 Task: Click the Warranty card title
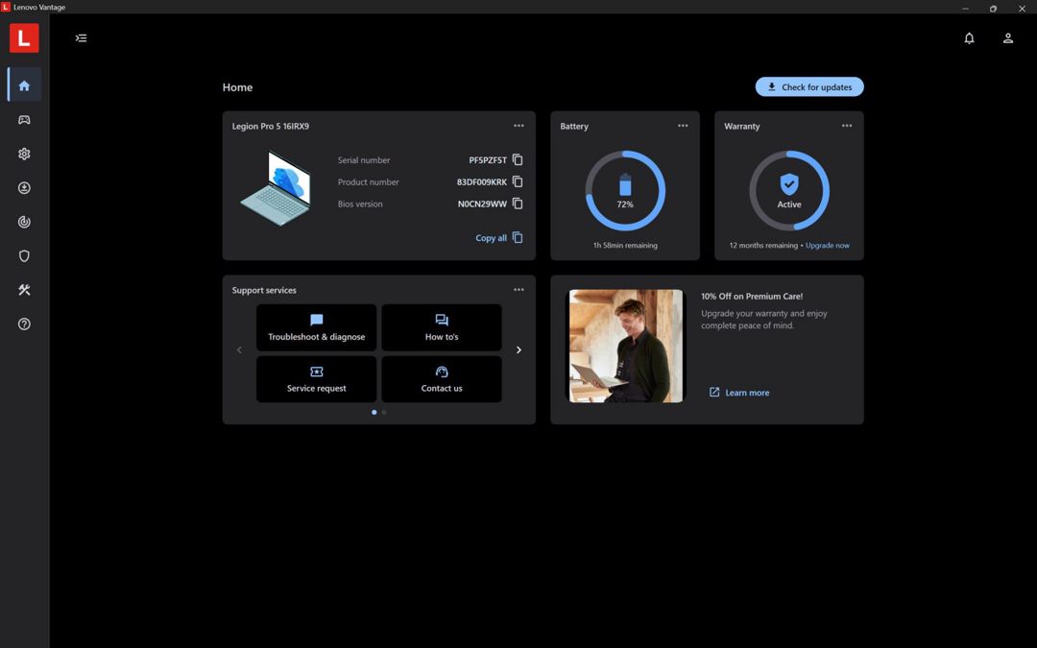(742, 126)
